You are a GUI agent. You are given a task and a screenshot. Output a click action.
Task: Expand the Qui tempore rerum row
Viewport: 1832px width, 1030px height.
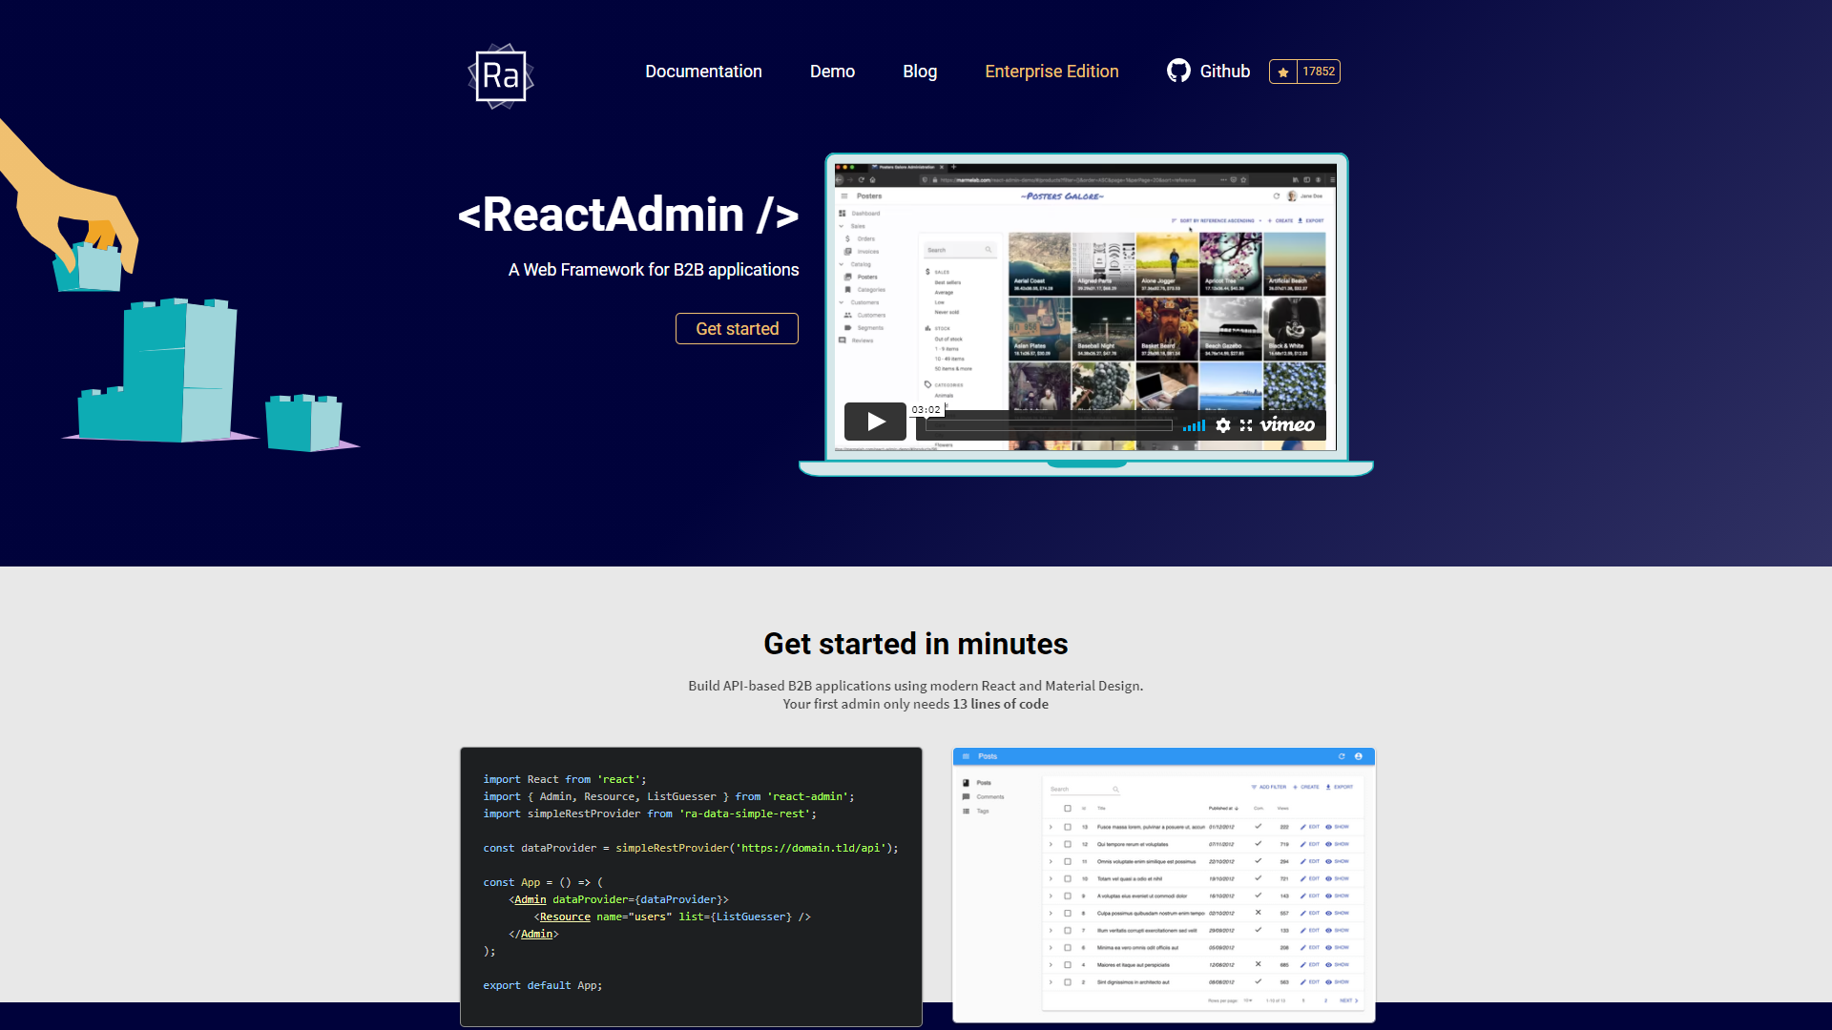click(x=1051, y=844)
